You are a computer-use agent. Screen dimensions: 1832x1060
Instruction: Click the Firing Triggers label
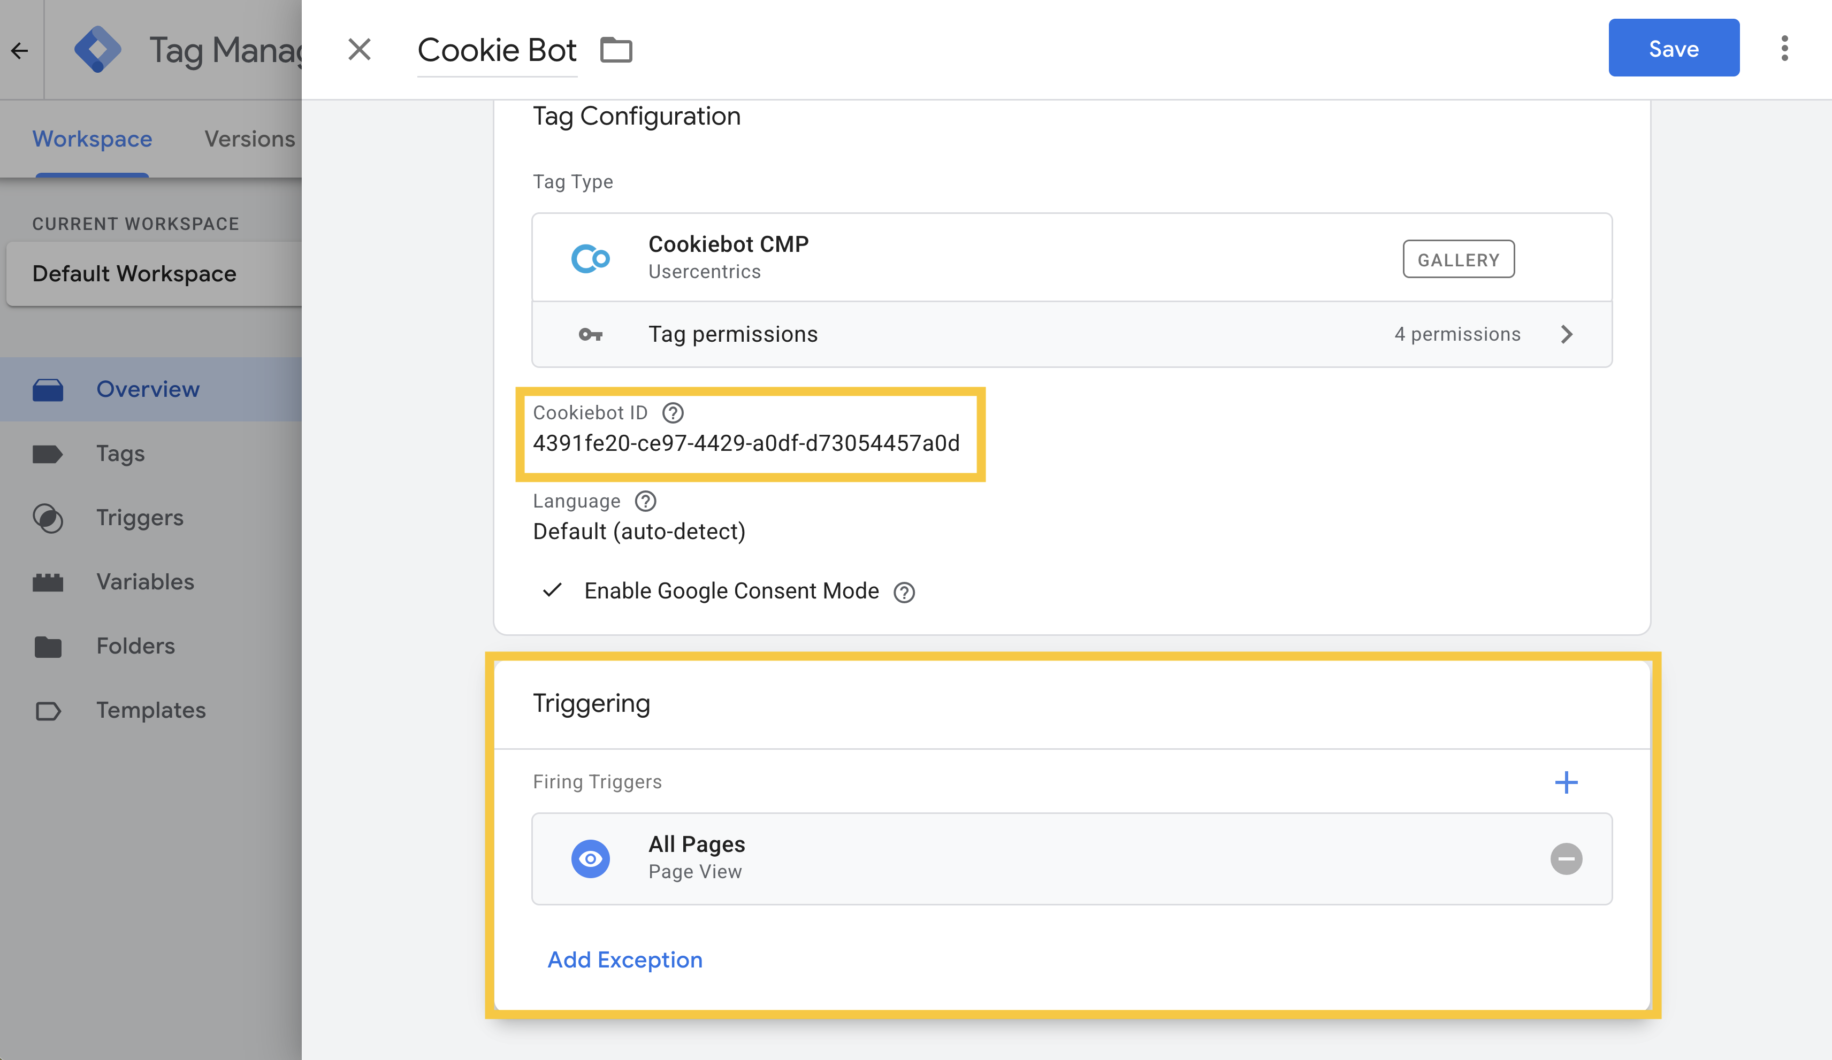point(597,782)
